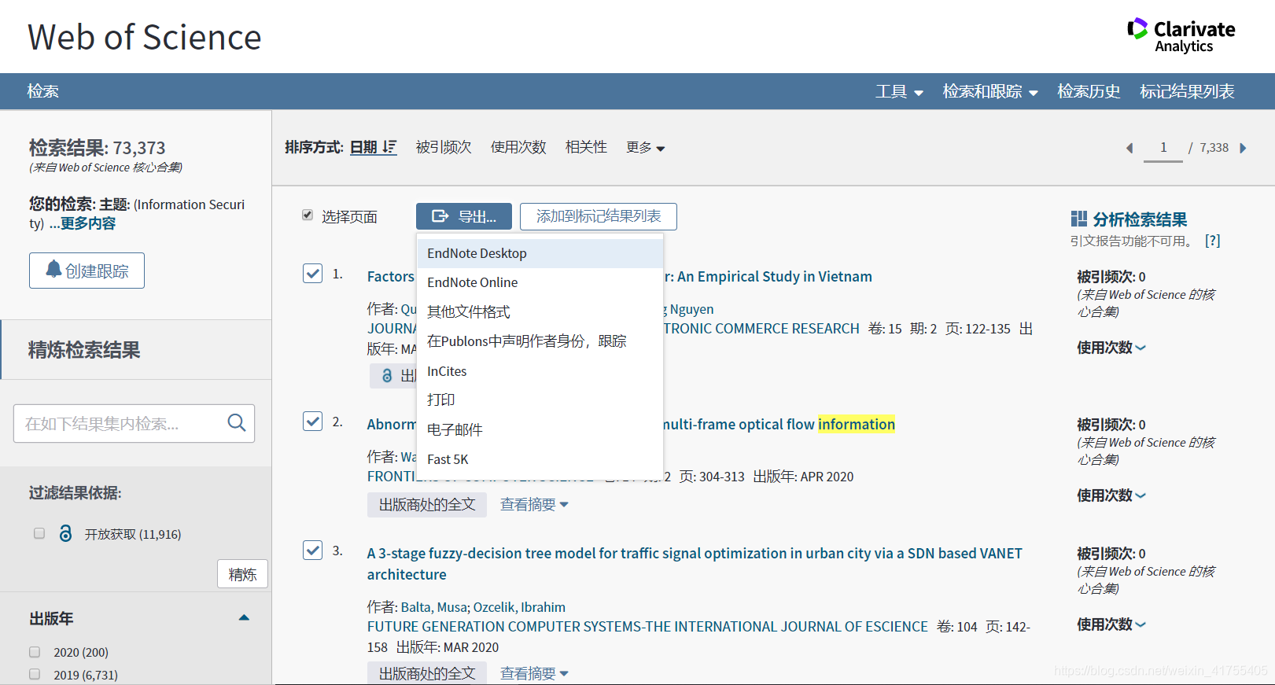Open the 工具 dropdown menu
Screen dimensions: 1275x685
click(899, 91)
